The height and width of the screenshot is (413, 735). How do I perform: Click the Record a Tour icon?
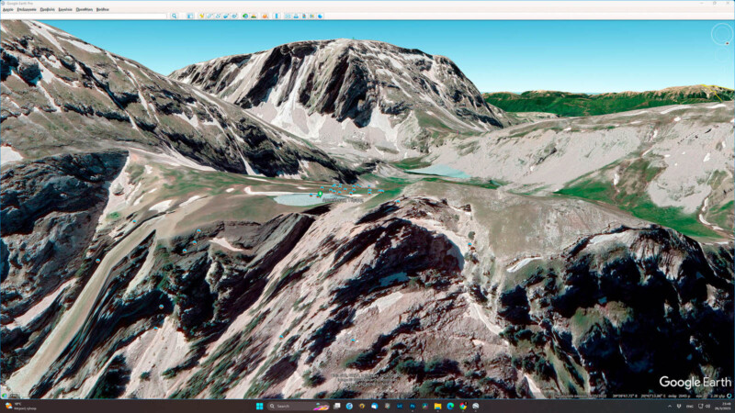(x=233, y=16)
